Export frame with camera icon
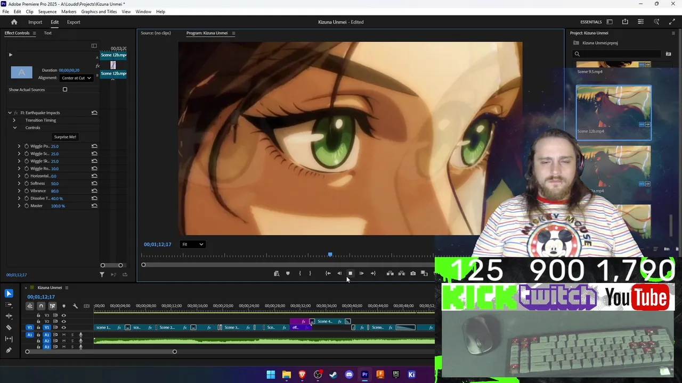 [413, 273]
